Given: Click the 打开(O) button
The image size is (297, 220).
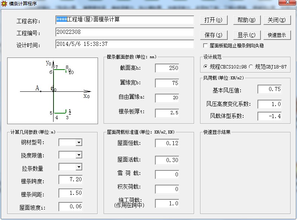Looking at the screenshot, I should coord(214,20).
